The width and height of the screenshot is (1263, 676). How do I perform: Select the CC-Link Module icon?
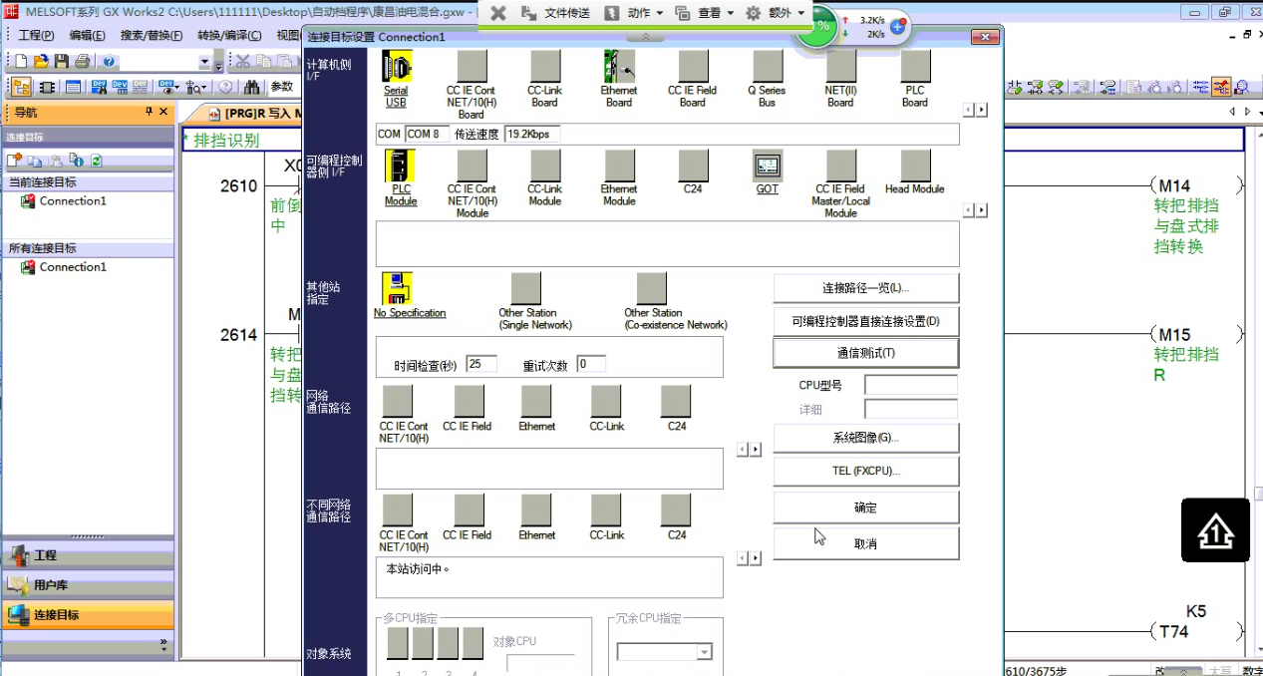click(545, 166)
